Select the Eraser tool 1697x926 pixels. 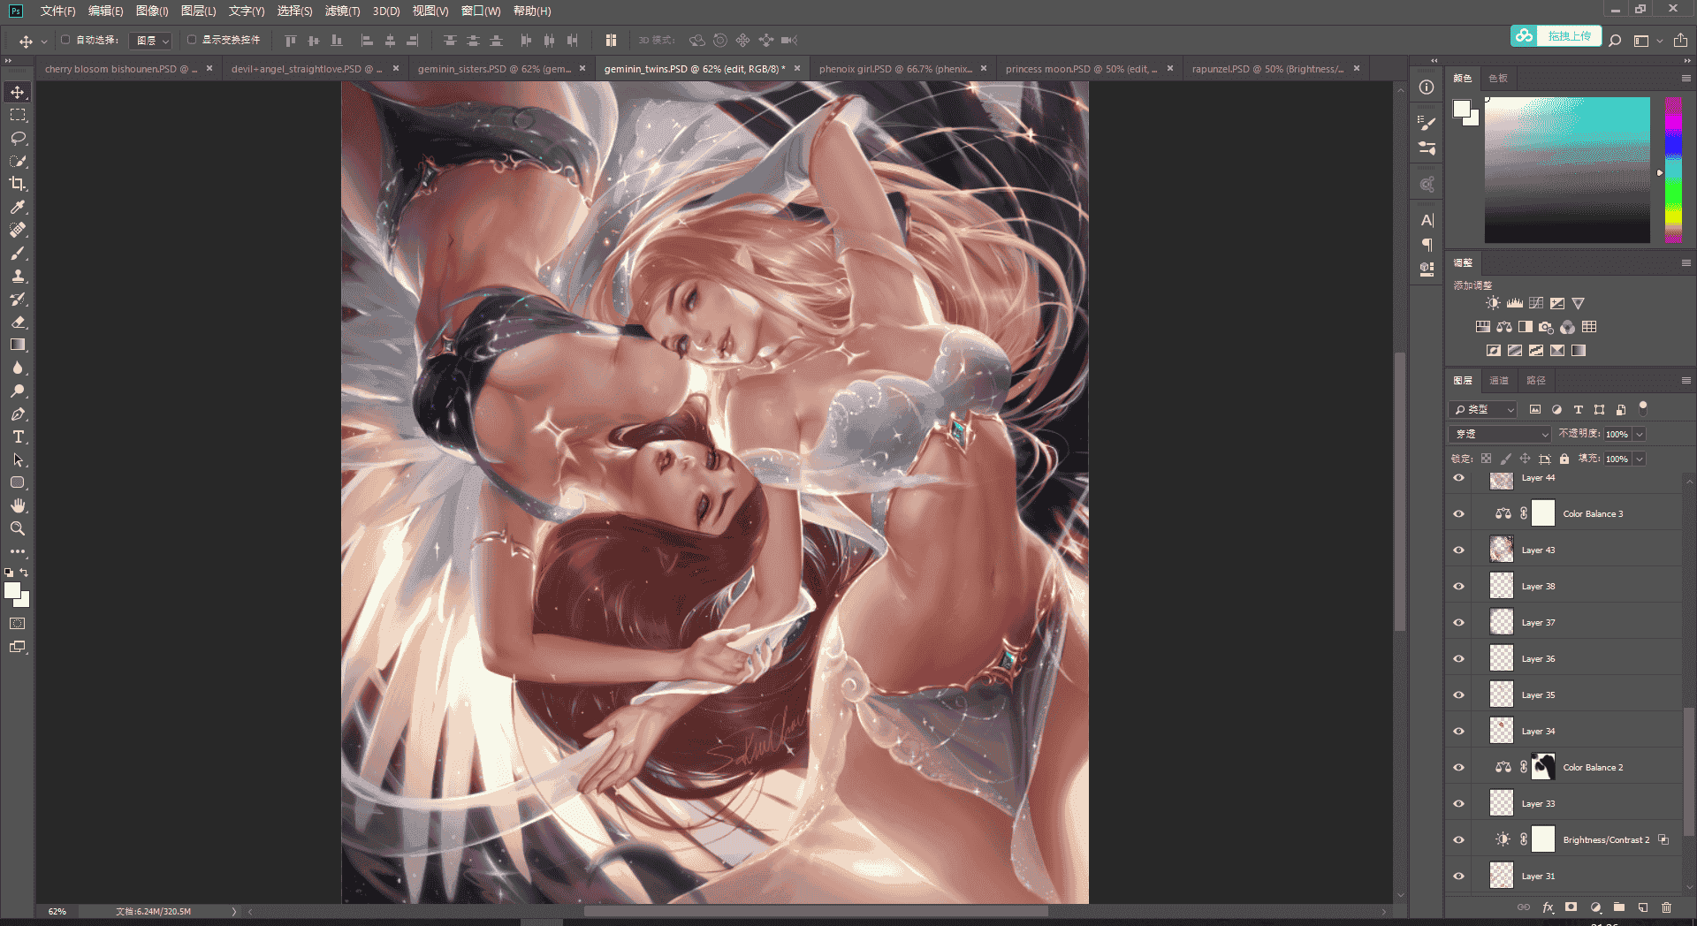point(18,322)
